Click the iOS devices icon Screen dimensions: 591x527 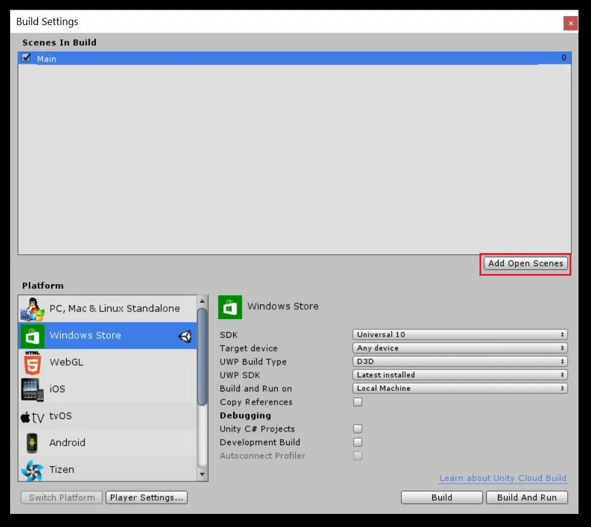(32, 389)
